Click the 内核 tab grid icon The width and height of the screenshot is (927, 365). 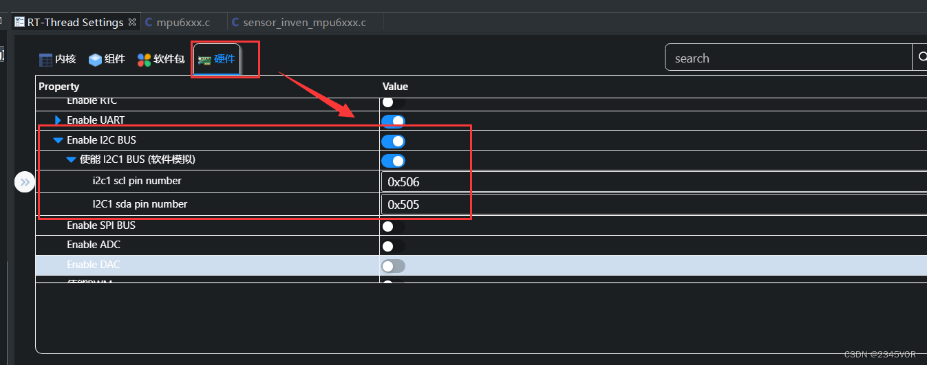pyautogui.click(x=45, y=60)
